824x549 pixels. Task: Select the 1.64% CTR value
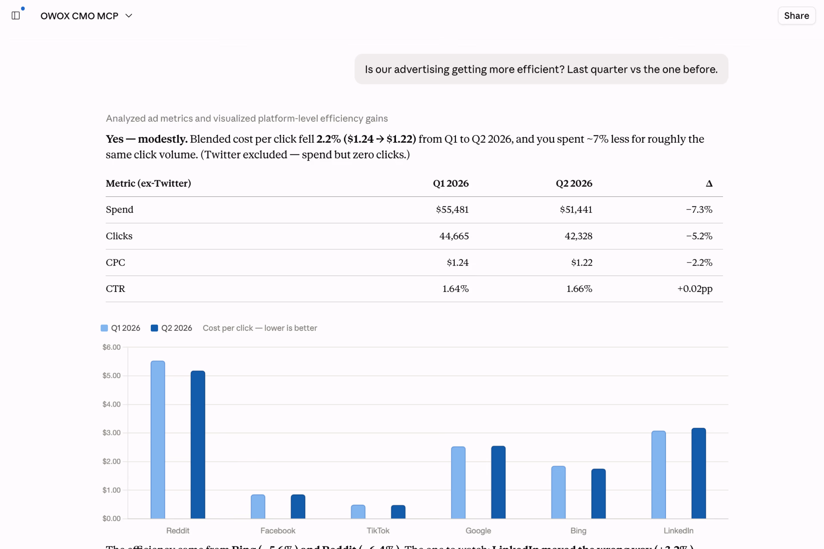point(455,289)
